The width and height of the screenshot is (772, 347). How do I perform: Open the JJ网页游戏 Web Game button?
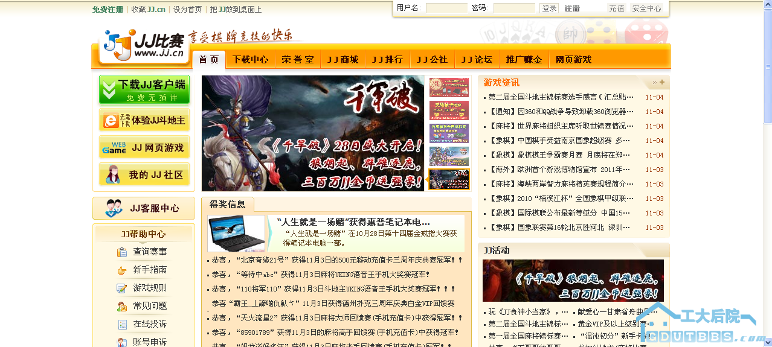click(144, 147)
